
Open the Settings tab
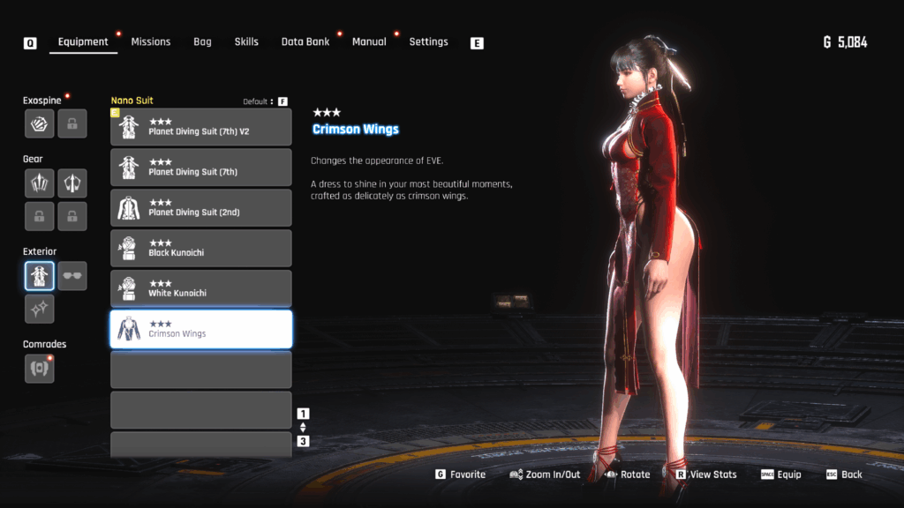(428, 42)
